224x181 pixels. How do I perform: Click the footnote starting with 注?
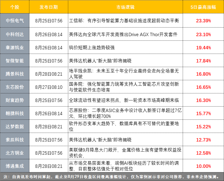(111, 177)
